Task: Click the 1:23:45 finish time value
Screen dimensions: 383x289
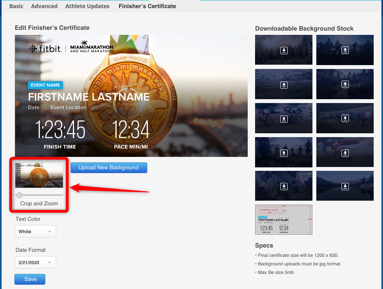Action: pos(60,130)
